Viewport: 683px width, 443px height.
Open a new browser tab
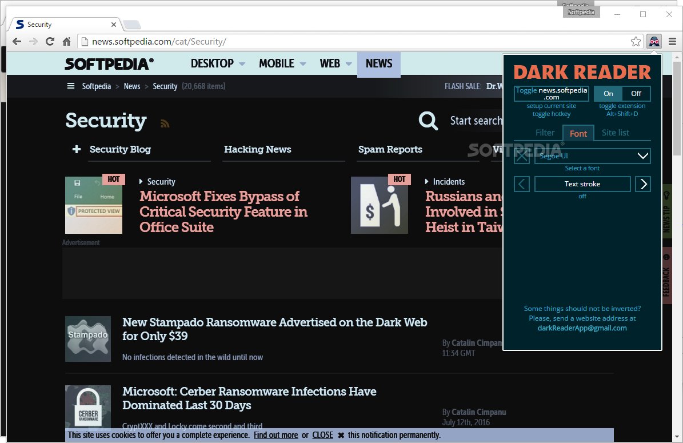pos(131,25)
